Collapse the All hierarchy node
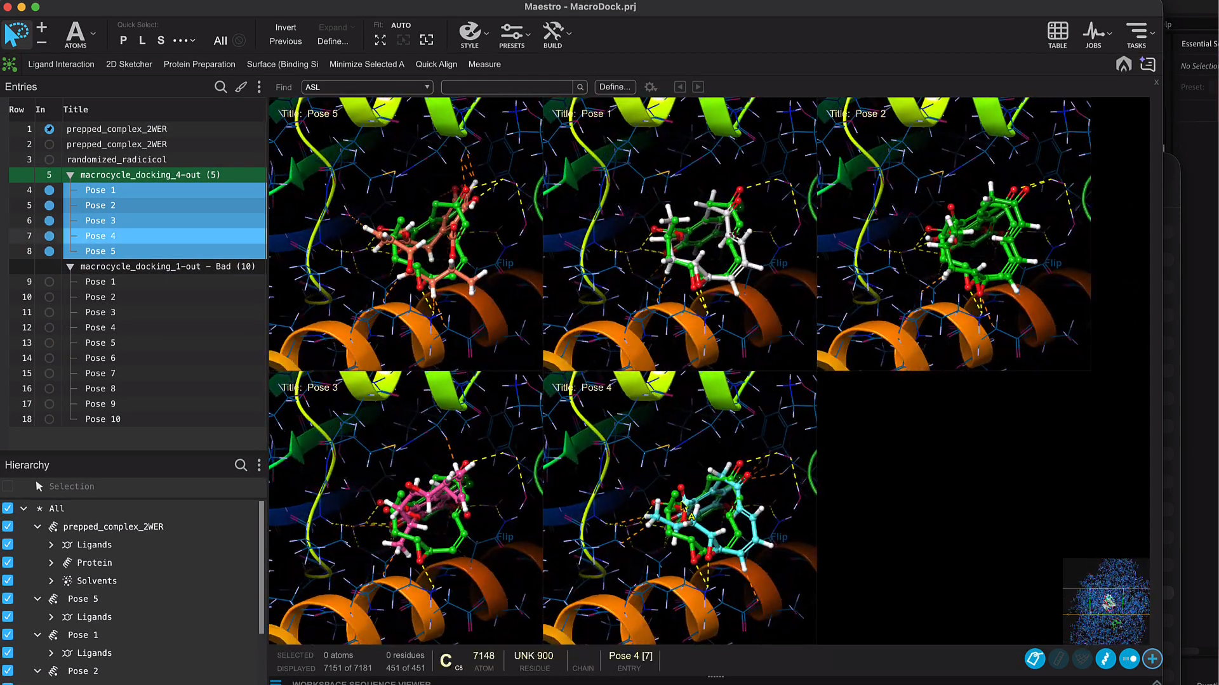The image size is (1219, 685). coord(23,508)
